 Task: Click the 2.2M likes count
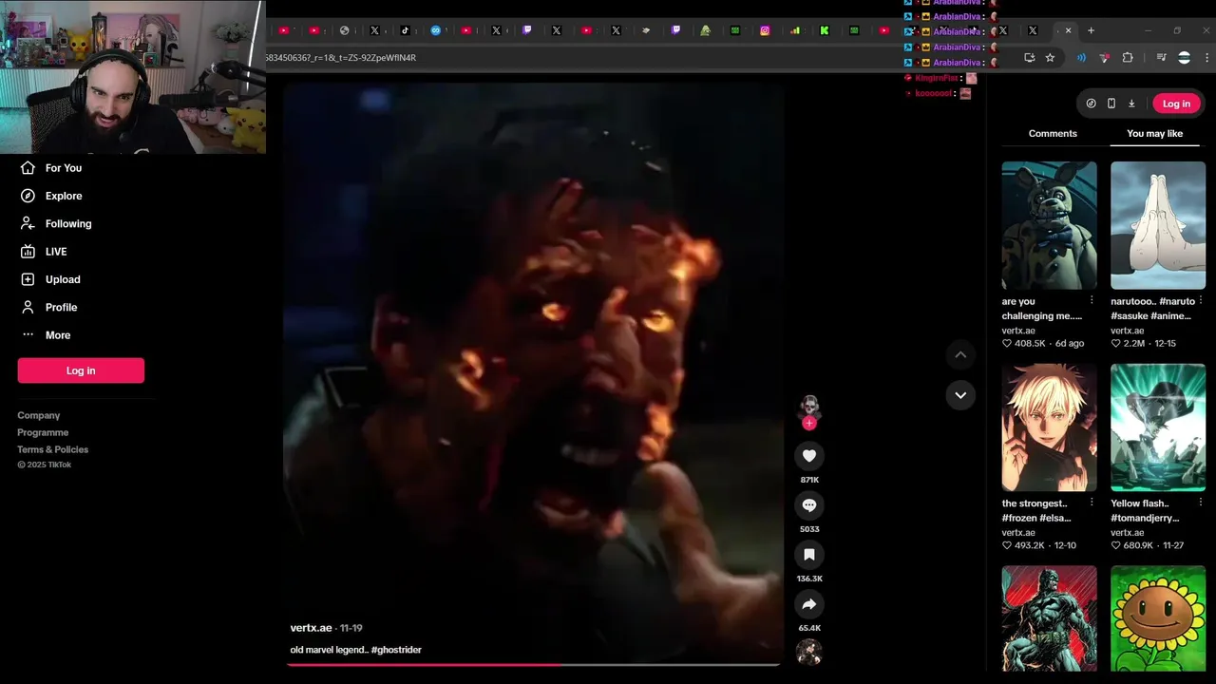tap(1135, 344)
